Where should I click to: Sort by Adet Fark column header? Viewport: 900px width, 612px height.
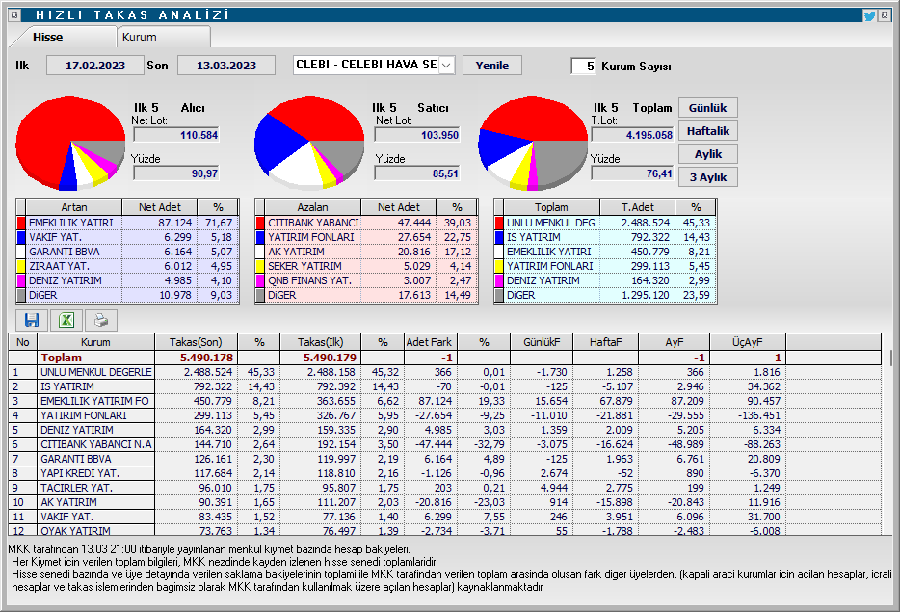(x=429, y=341)
